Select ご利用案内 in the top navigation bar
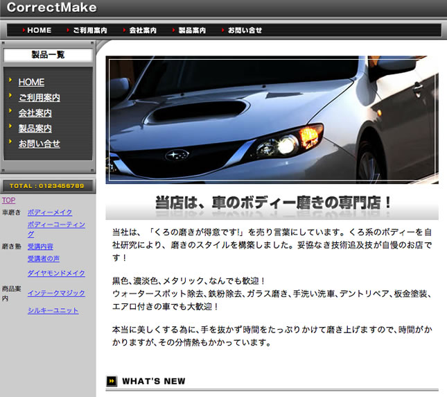The height and width of the screenshot is (397, 447). 89,31
